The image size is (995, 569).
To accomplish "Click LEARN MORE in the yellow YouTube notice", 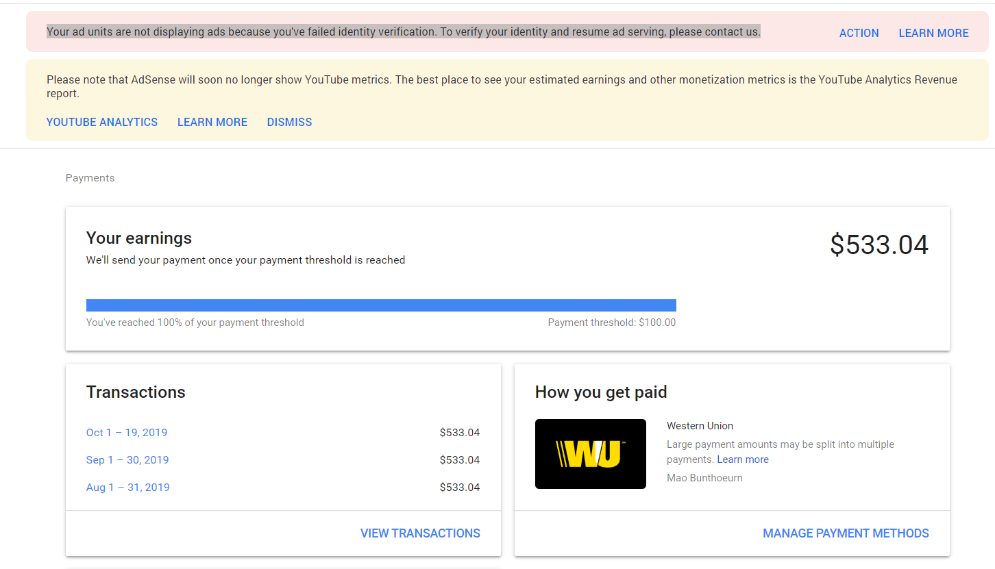I will coord(212,122).
